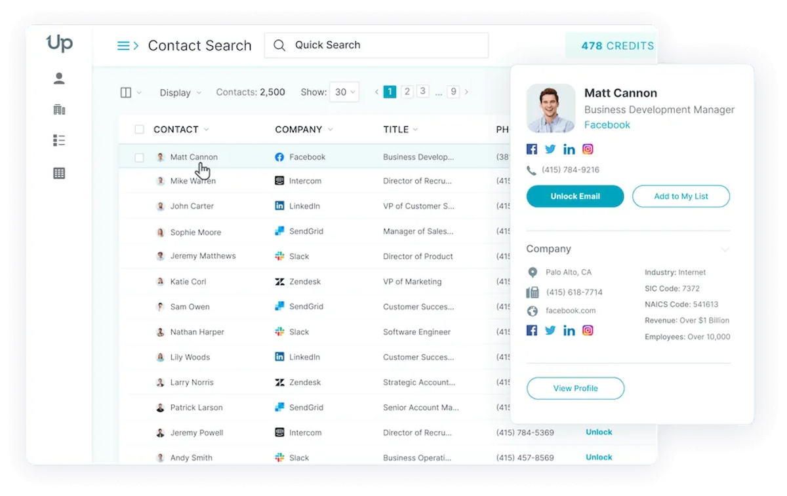This screenshot has height=496, width=787.
Task: Open the Display dropdown
Action: 180,93
